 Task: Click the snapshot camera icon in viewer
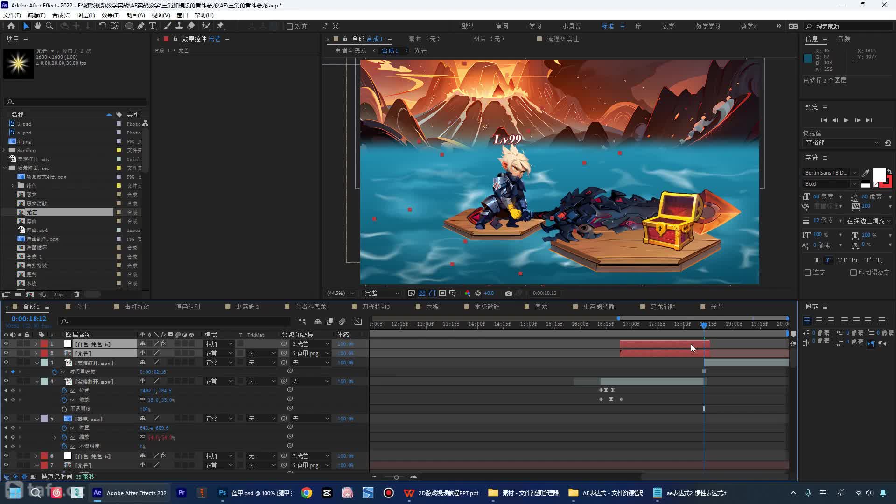click(509, 293)
